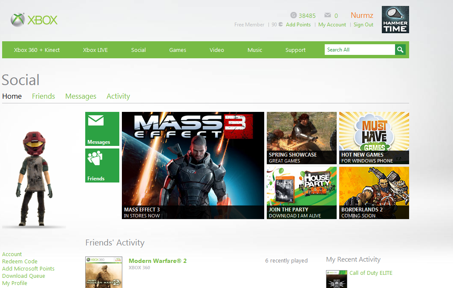Click the Nurmz gamertag
The image size is (453, 288).
click(x=362, y=15)
